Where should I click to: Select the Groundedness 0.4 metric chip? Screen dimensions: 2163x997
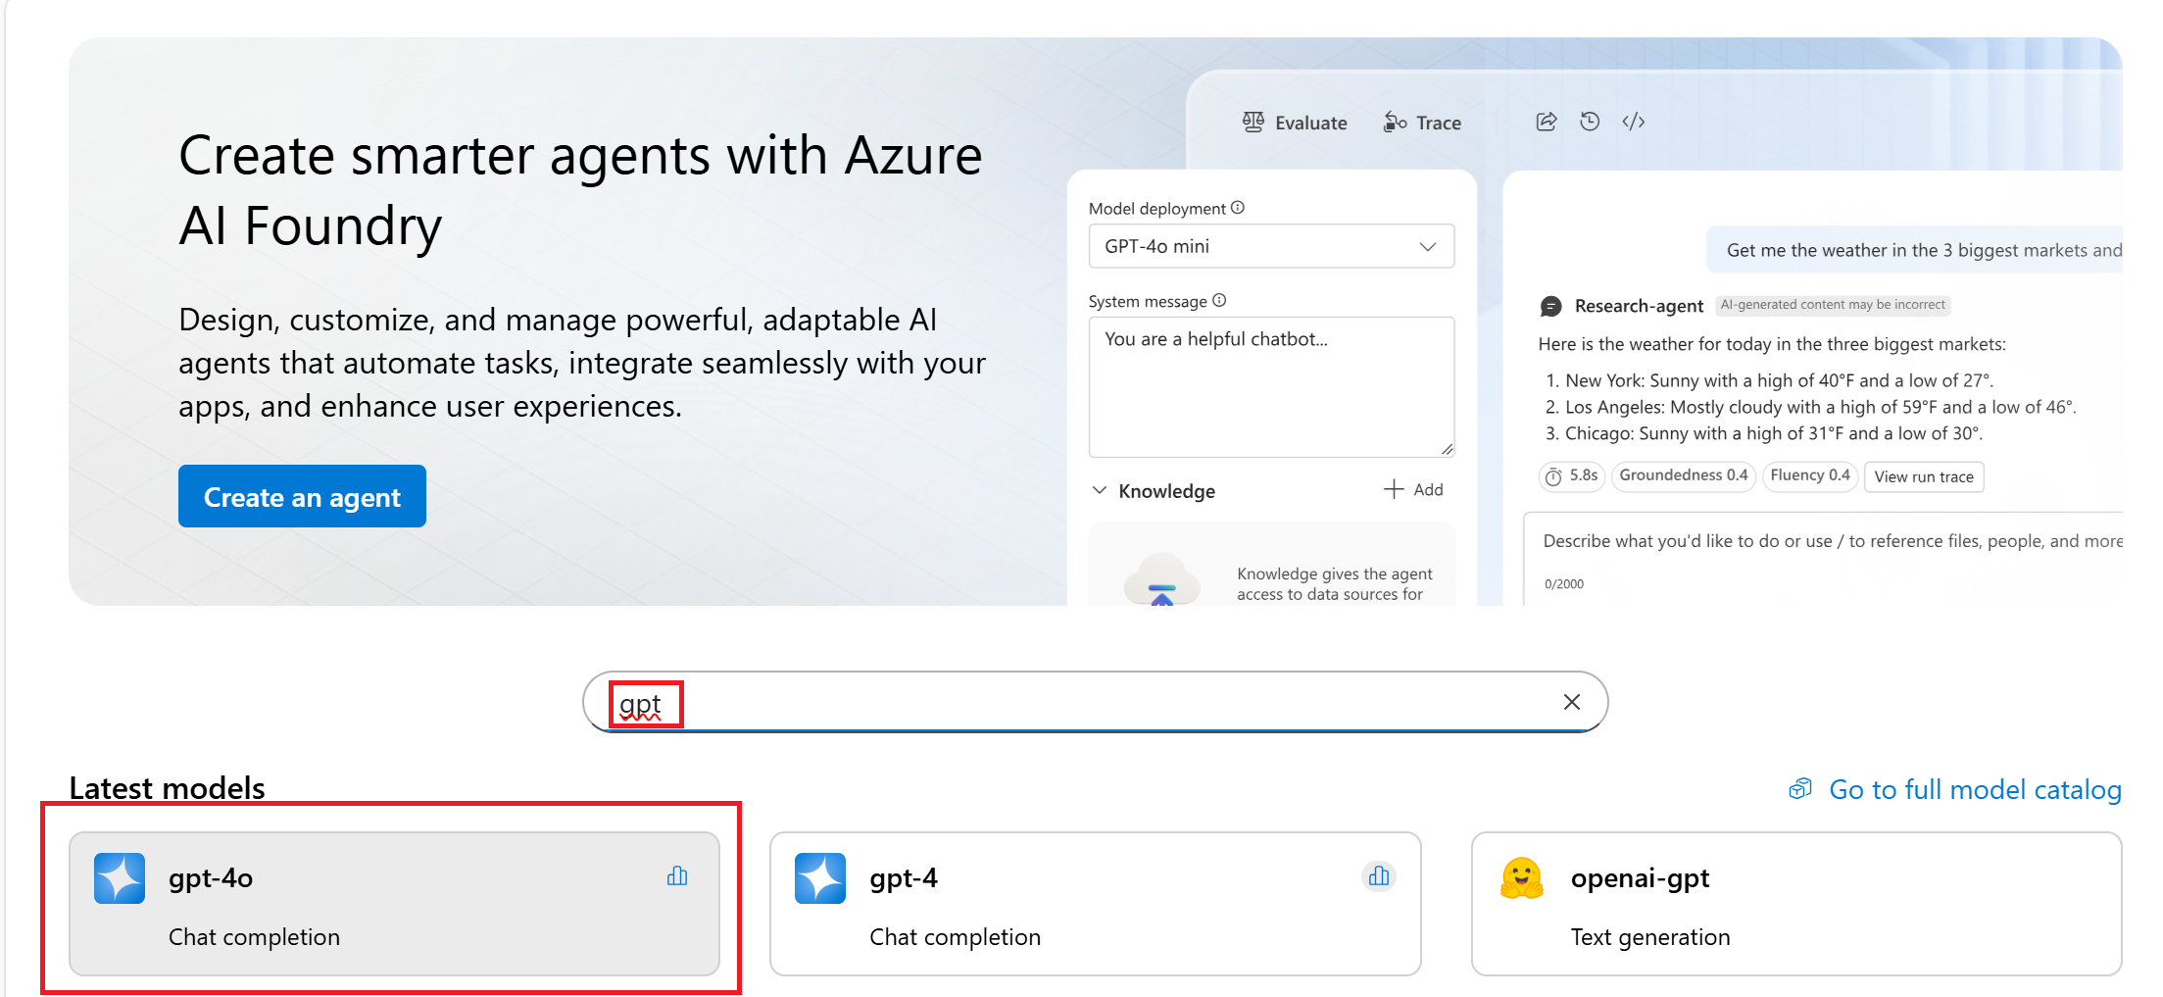(x=1683, y=475)
